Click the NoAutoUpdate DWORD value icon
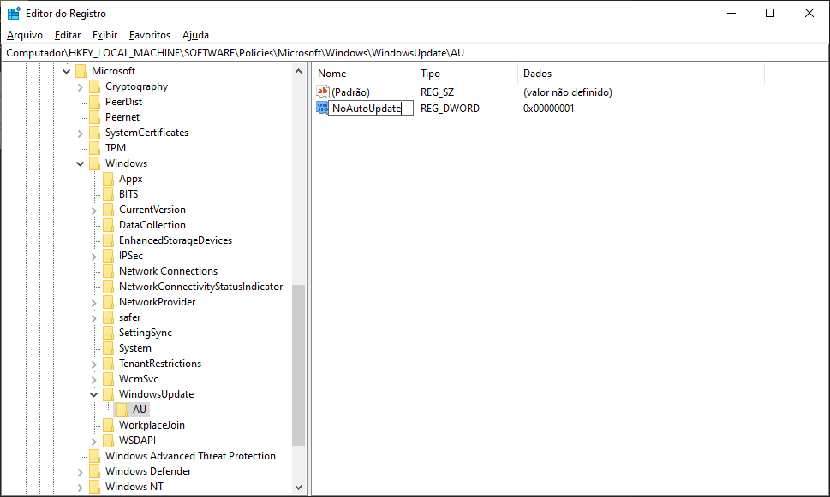 (x=322, y=108)
